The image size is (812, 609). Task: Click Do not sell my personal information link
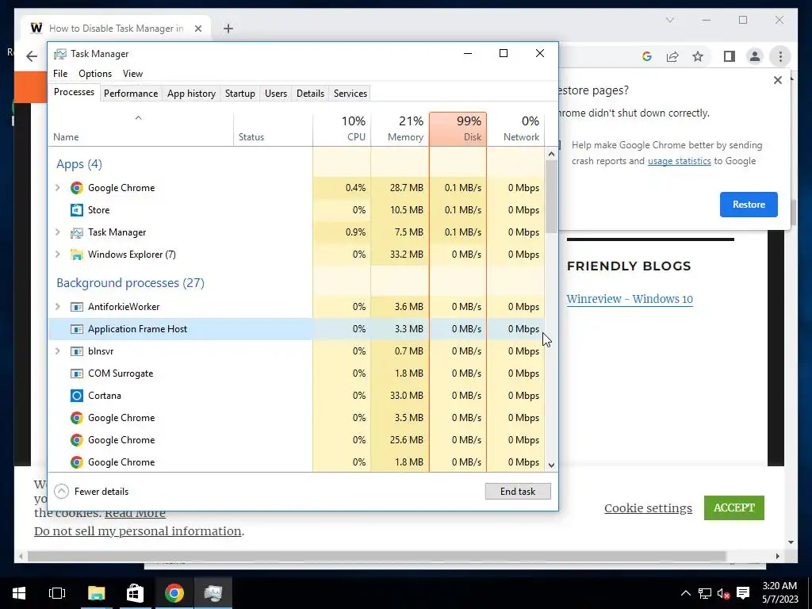pos(138,531)
